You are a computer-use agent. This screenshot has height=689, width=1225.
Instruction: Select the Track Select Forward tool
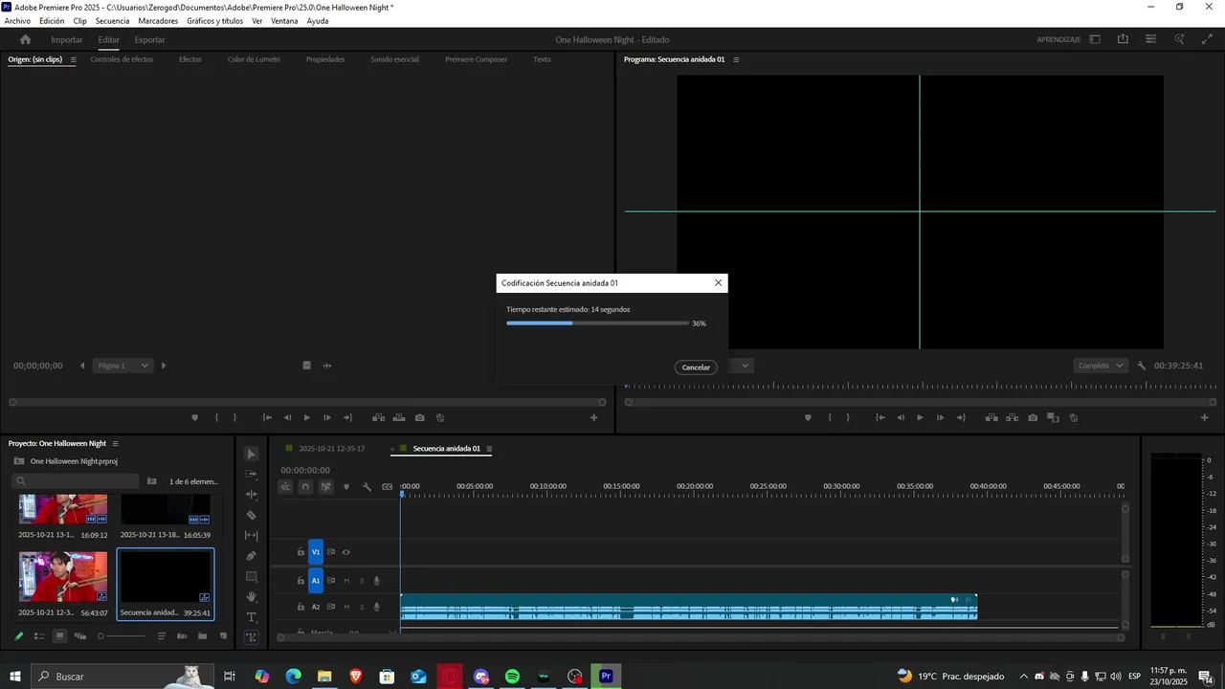pyautogui.click(x=252, y=475)
